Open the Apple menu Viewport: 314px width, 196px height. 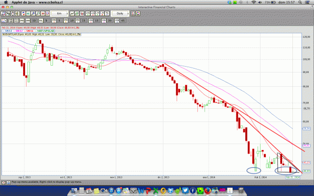[6, 2]
